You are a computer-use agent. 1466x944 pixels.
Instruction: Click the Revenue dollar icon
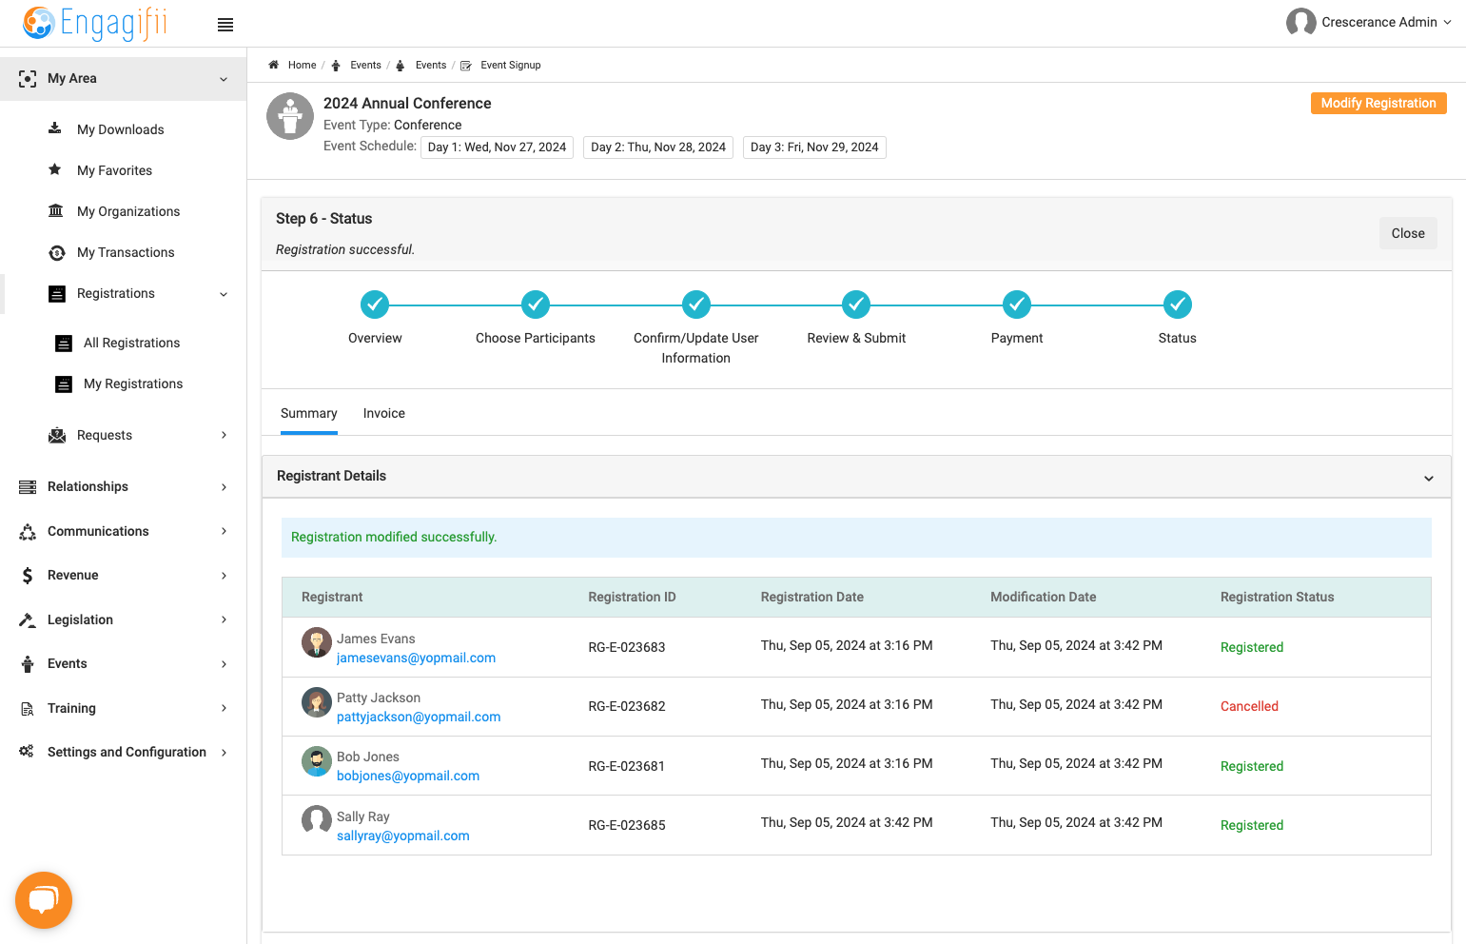(x=28, y=575)
